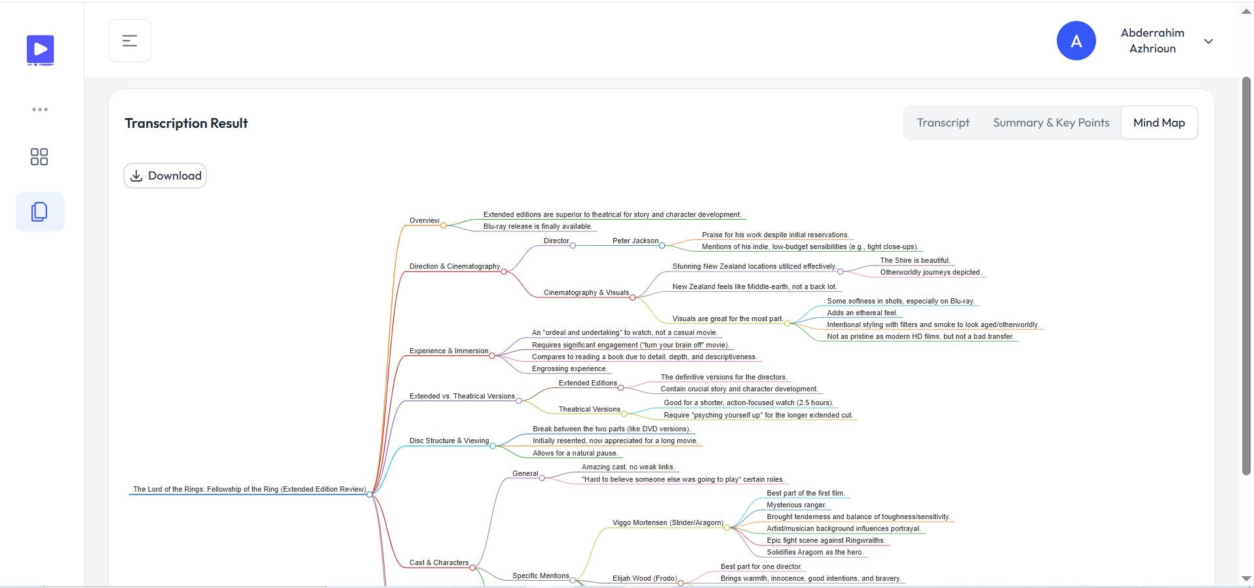Screen dimensions: 1254x588
Task: Click 'Mysterious ranger.' node text
Action: tap(796, 505)
